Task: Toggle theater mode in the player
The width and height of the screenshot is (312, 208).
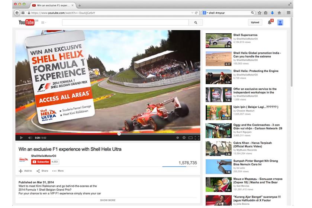Action: point(190,137)
